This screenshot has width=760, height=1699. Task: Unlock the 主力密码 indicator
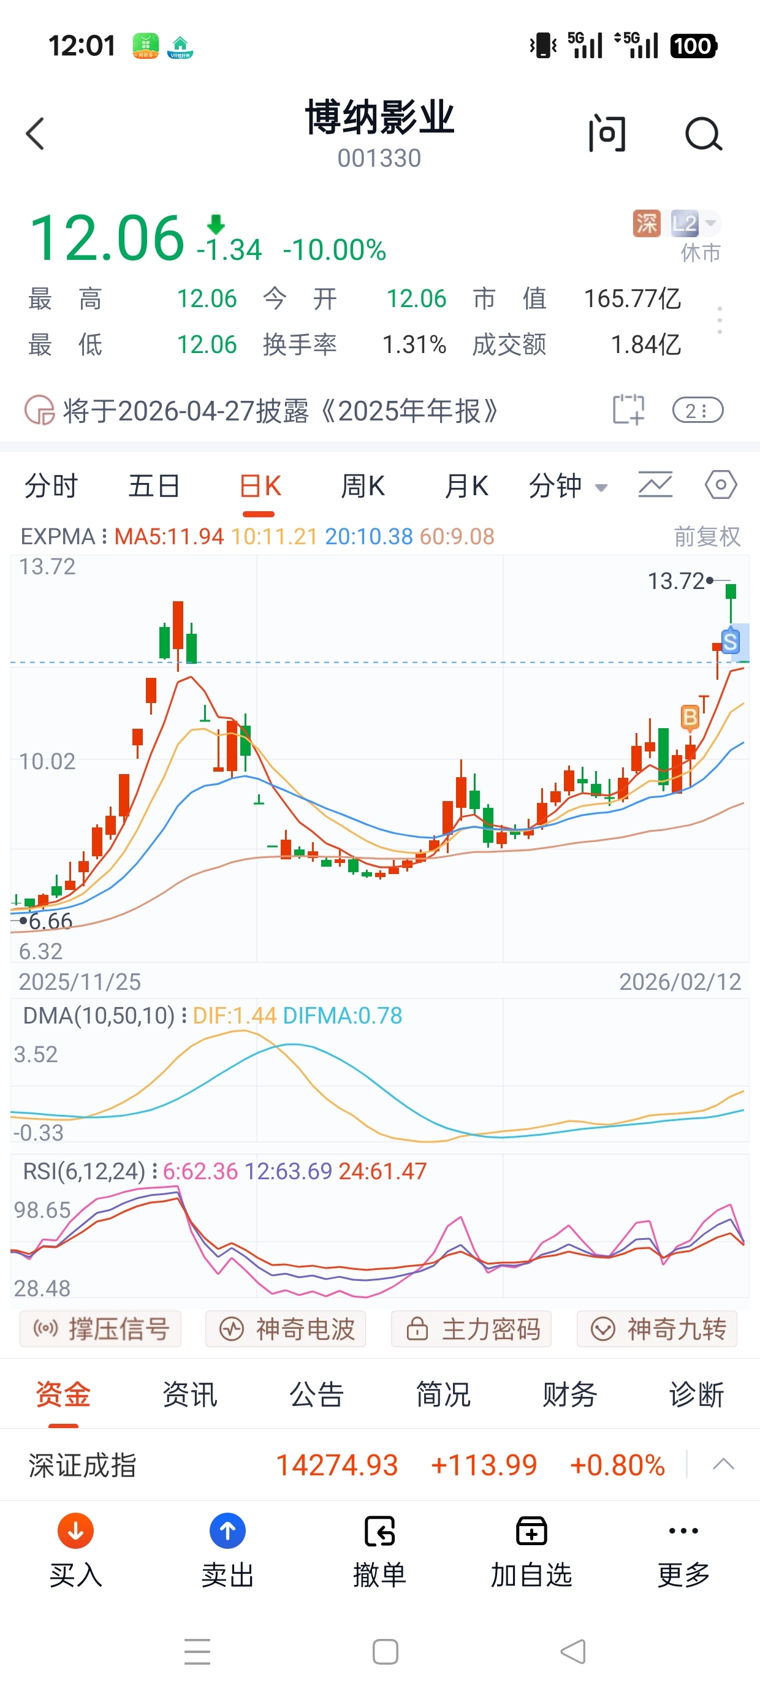[471, 1328]
